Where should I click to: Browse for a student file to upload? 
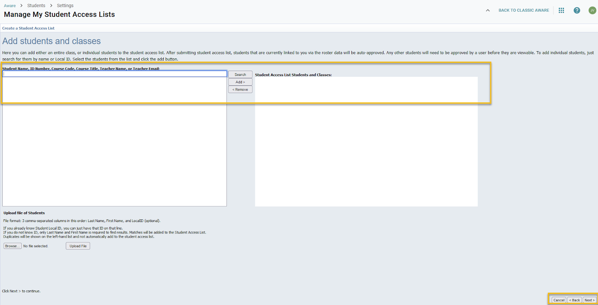pos(12,246)
